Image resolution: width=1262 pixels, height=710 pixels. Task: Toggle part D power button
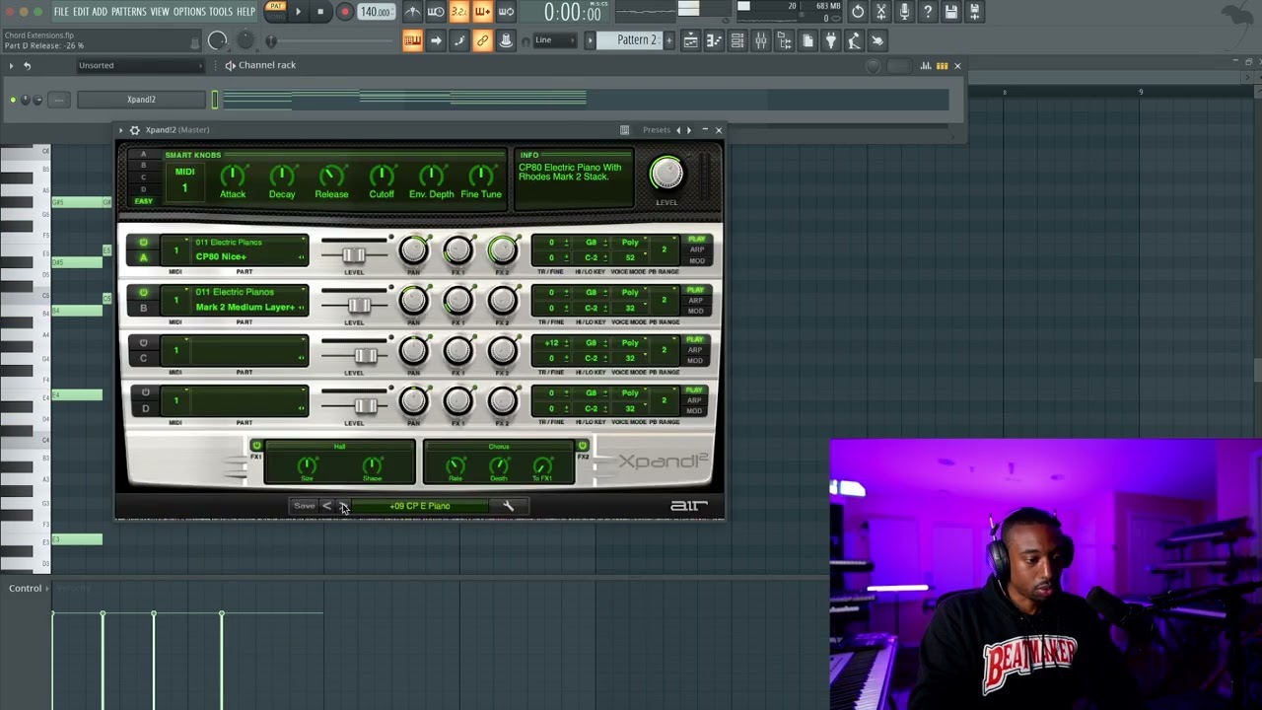tap(144, 392)
